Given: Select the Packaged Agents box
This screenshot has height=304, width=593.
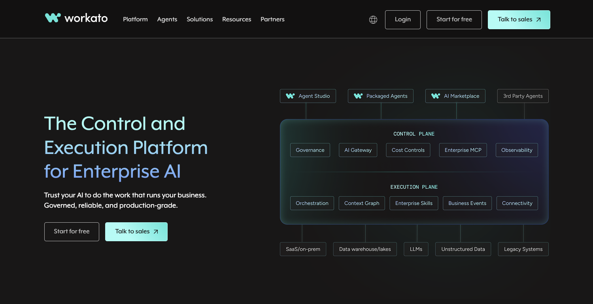Looking at the screenshot, I should (x=381, y=96).
